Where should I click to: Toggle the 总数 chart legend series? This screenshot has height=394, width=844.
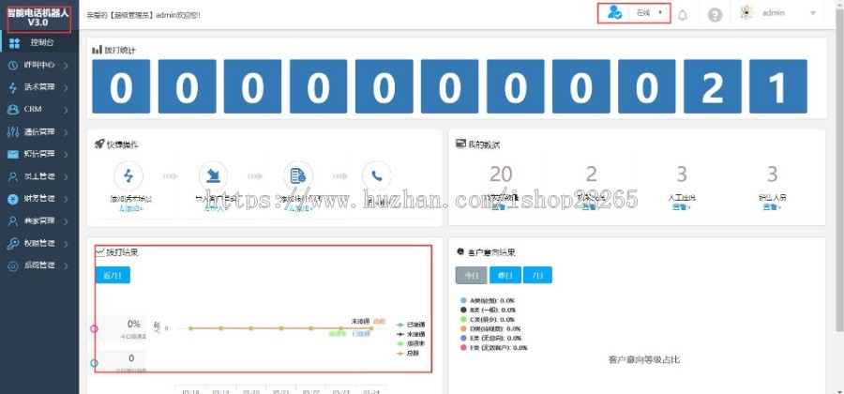point(408,353)
